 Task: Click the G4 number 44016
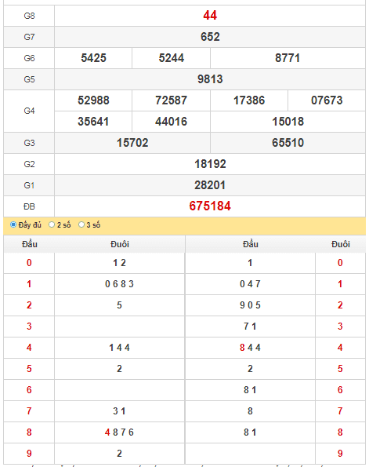172,122
